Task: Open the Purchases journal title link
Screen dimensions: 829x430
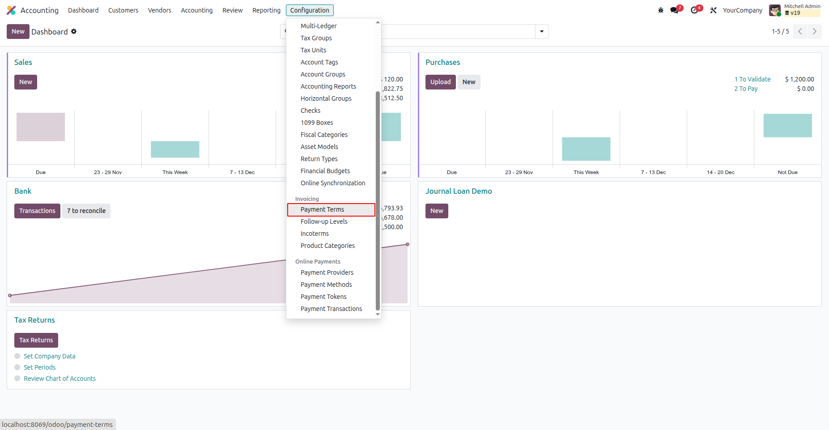Action: pos(442,62)
